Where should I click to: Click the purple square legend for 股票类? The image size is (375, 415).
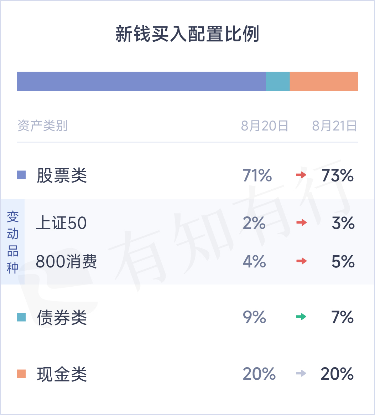pyautogui.click(x=21, y=175)
